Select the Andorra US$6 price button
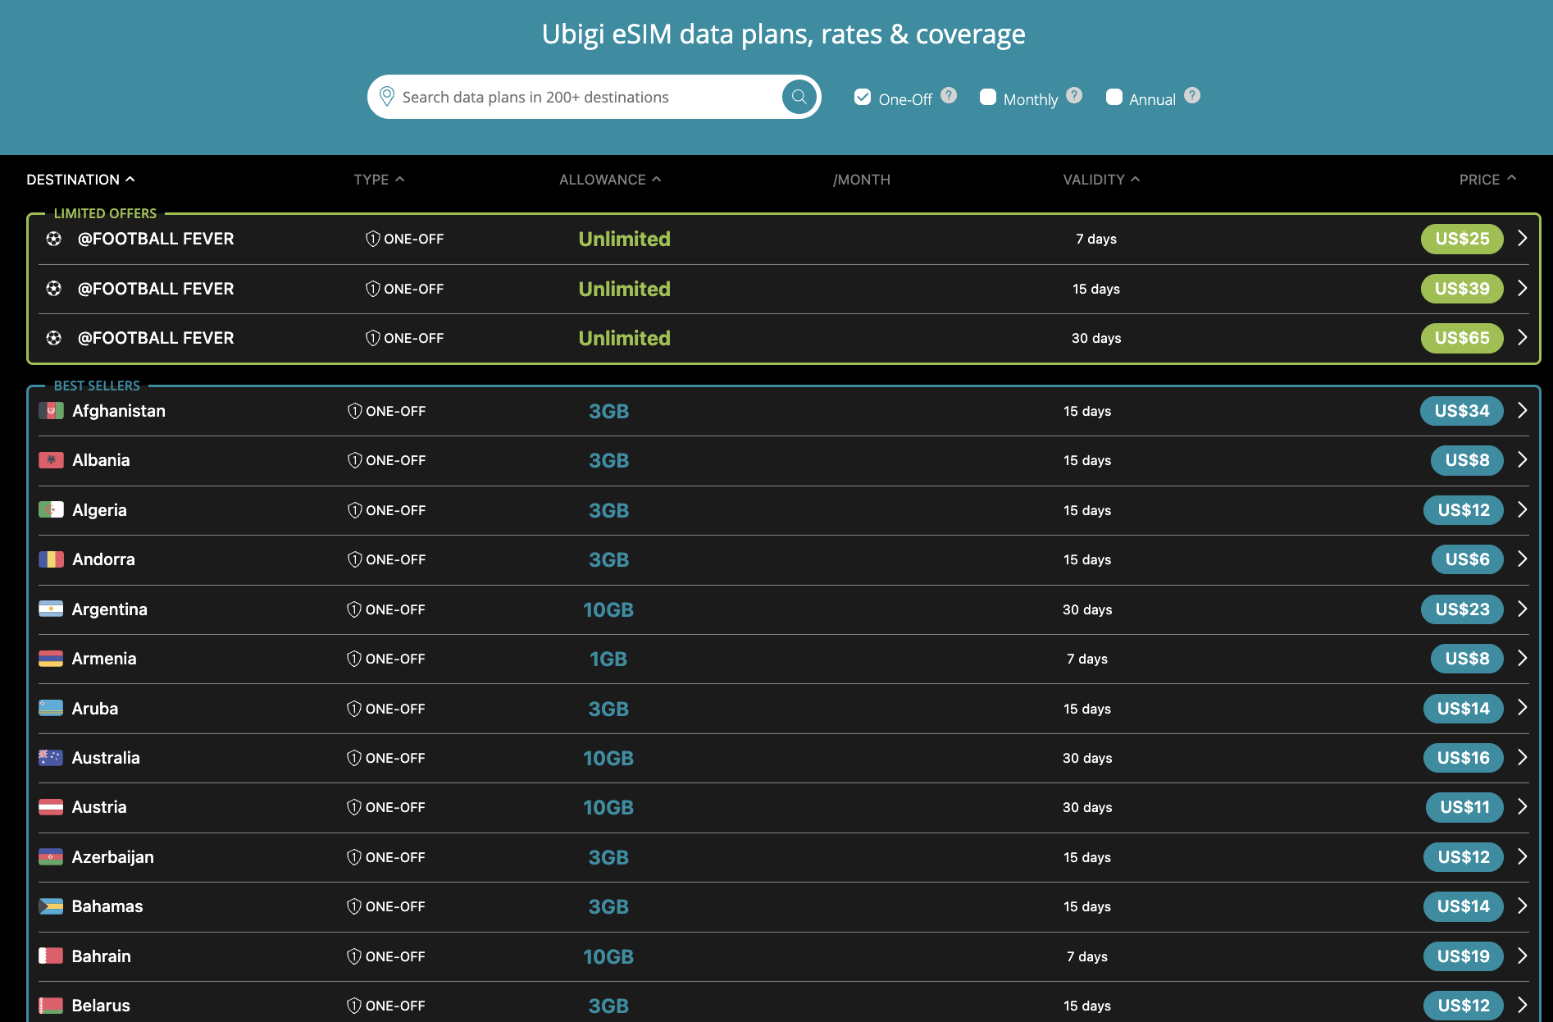Image resolution: width=1553 pixels, height=1022 pixels. (x=1467, y=559)
